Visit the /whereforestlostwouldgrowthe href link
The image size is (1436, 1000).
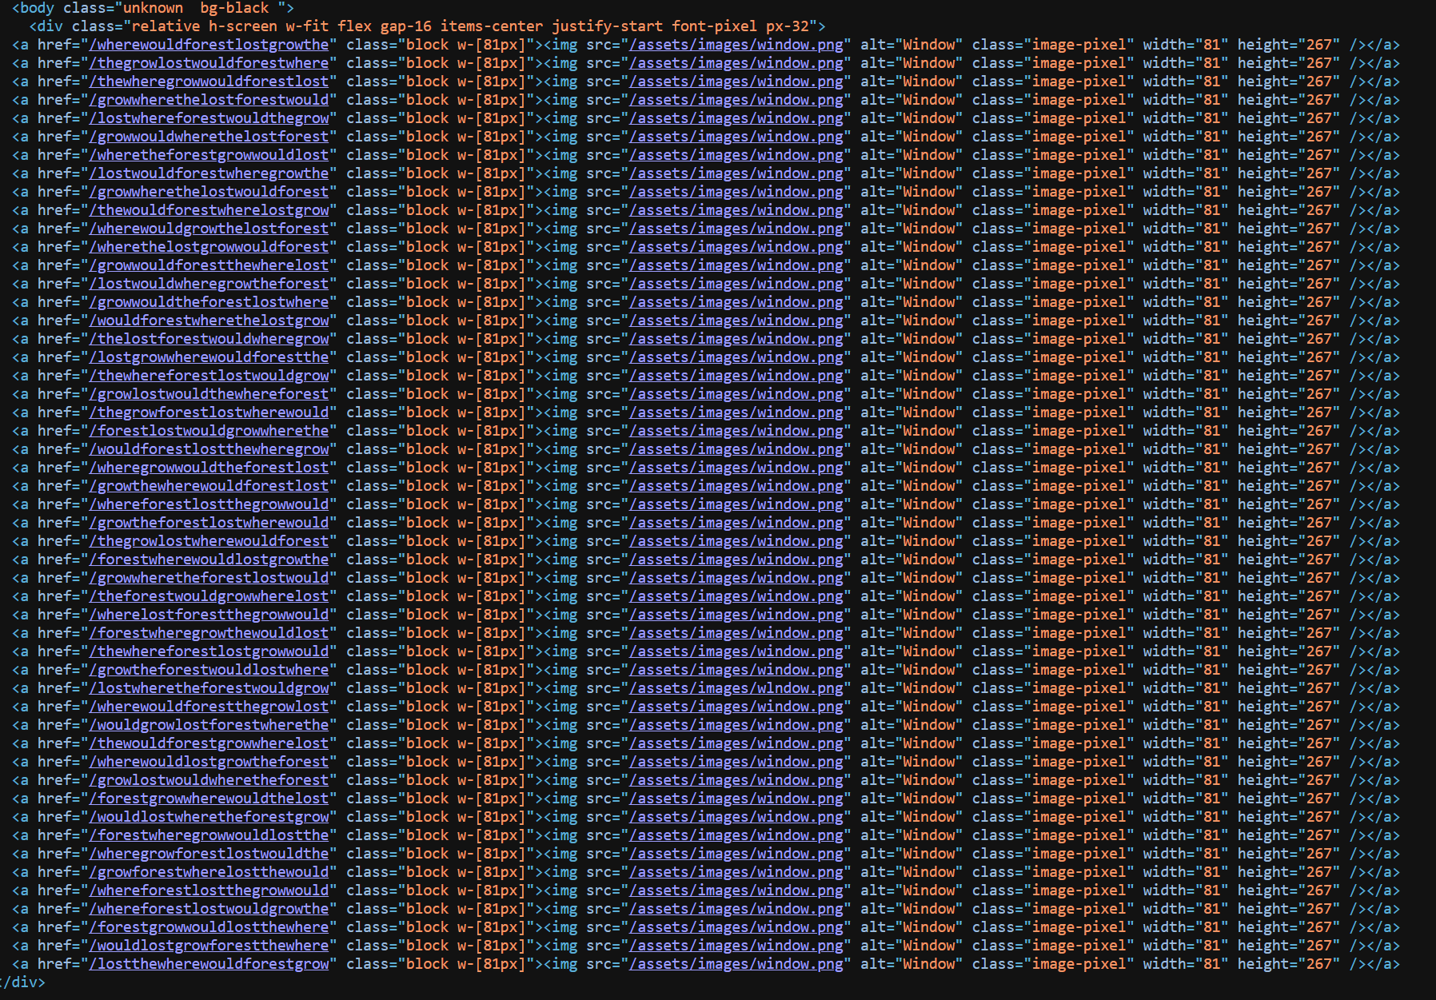point(209,909)
